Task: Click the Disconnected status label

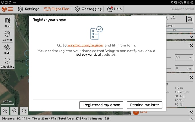Action: pos(182,9)
